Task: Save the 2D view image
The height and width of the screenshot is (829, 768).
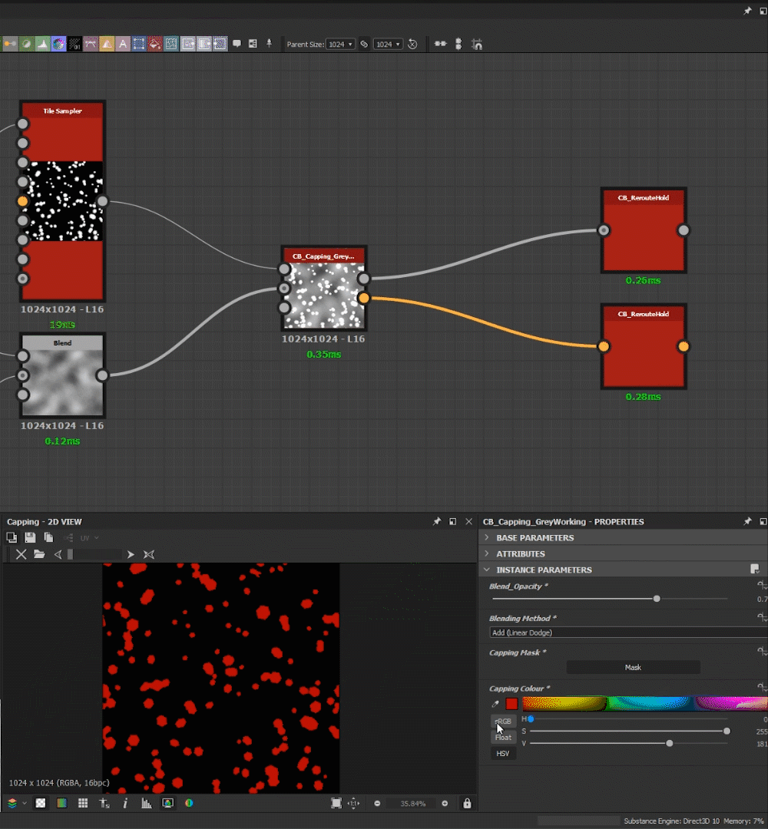Action: [x=30, y=537]
